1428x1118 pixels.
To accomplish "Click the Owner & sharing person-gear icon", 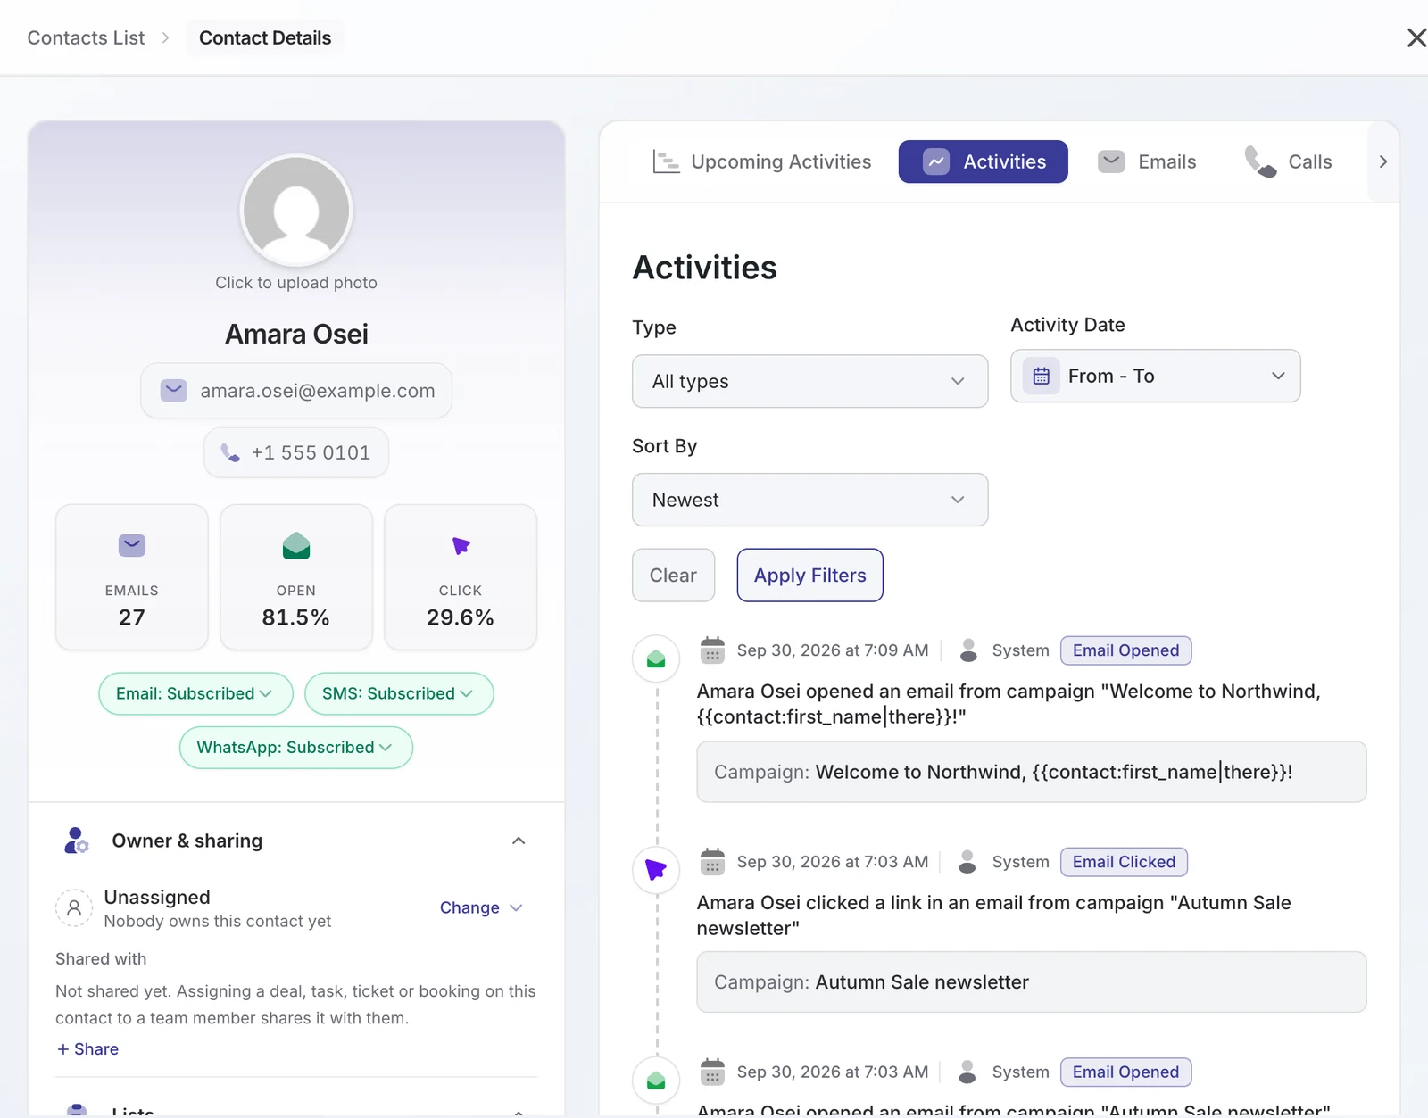I will tap(77, 841).
